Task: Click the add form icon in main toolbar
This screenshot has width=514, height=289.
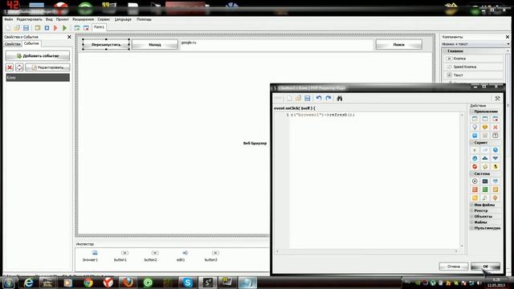Action: coord(77,28)
